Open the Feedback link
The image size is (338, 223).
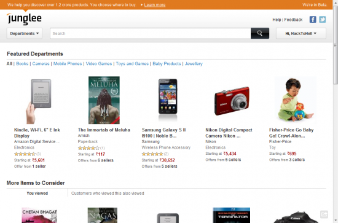point(293,20)
